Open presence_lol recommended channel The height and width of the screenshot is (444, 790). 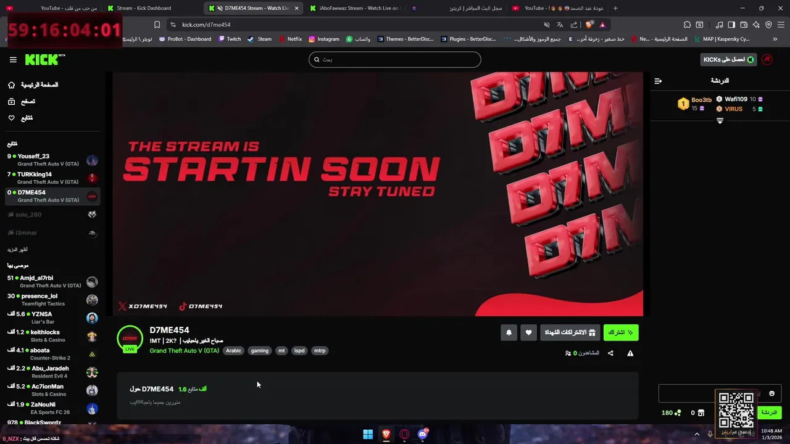coord(52,300)
